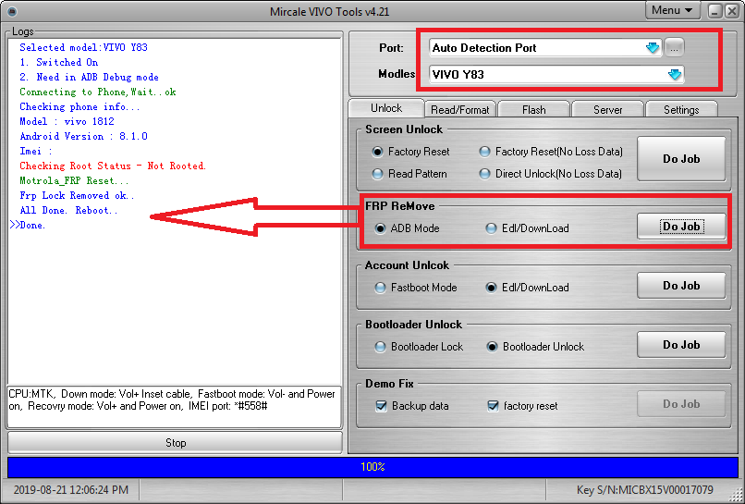Select Factory Reset(No Loss Data) option
The height and width of the screenshot is (504, 745).
(484, 152)
